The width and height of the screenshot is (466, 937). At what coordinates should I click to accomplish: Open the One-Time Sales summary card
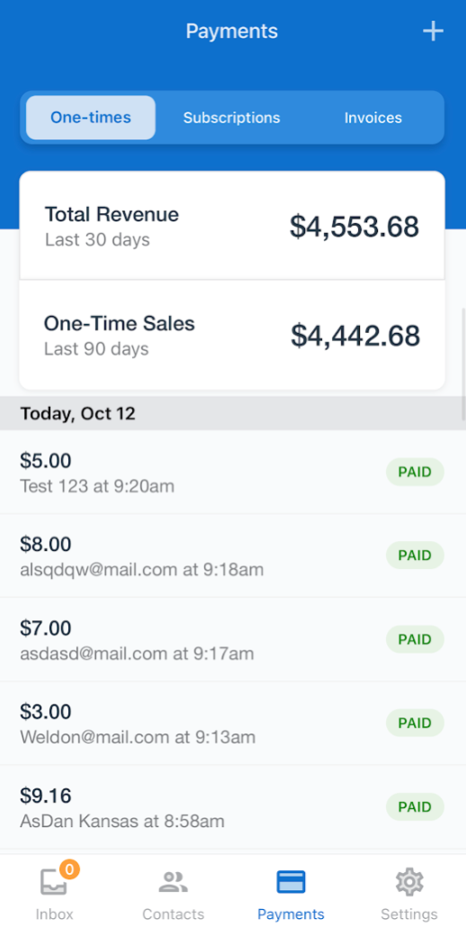pyautogui.click(x=232, y=335)
